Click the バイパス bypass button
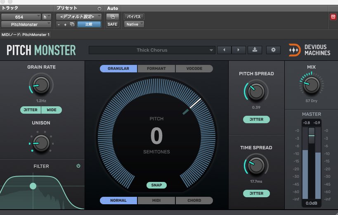This screenshot has height=215, width=338. tap(134, 17)
